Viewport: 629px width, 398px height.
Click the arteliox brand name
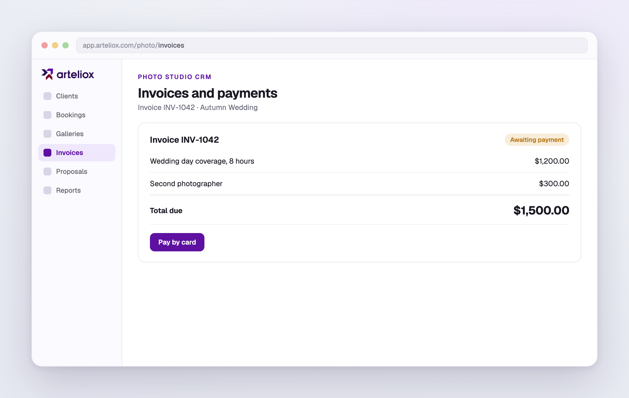click(x=75, y=75)
